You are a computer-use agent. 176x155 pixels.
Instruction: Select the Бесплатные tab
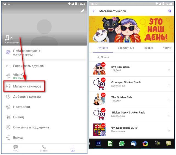pyautogui.click(x=126, y=48)
